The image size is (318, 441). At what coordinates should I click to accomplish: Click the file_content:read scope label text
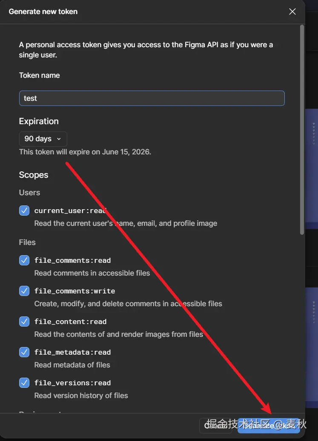(70, 322)
